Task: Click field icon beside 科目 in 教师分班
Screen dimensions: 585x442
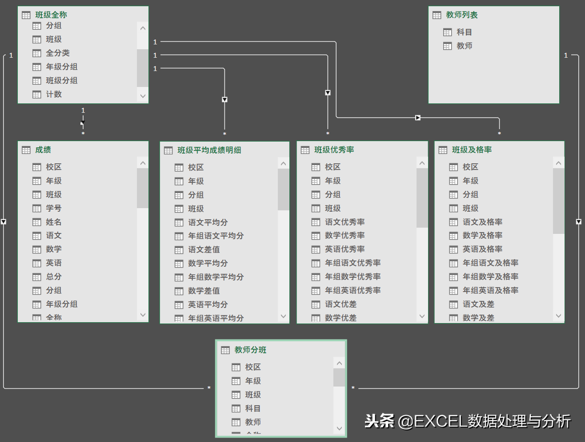Action: (x=236, y=409)
